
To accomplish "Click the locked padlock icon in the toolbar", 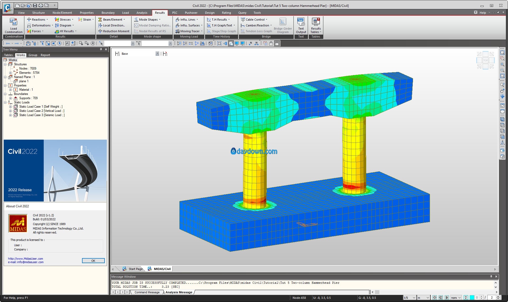I will [277, 43].
